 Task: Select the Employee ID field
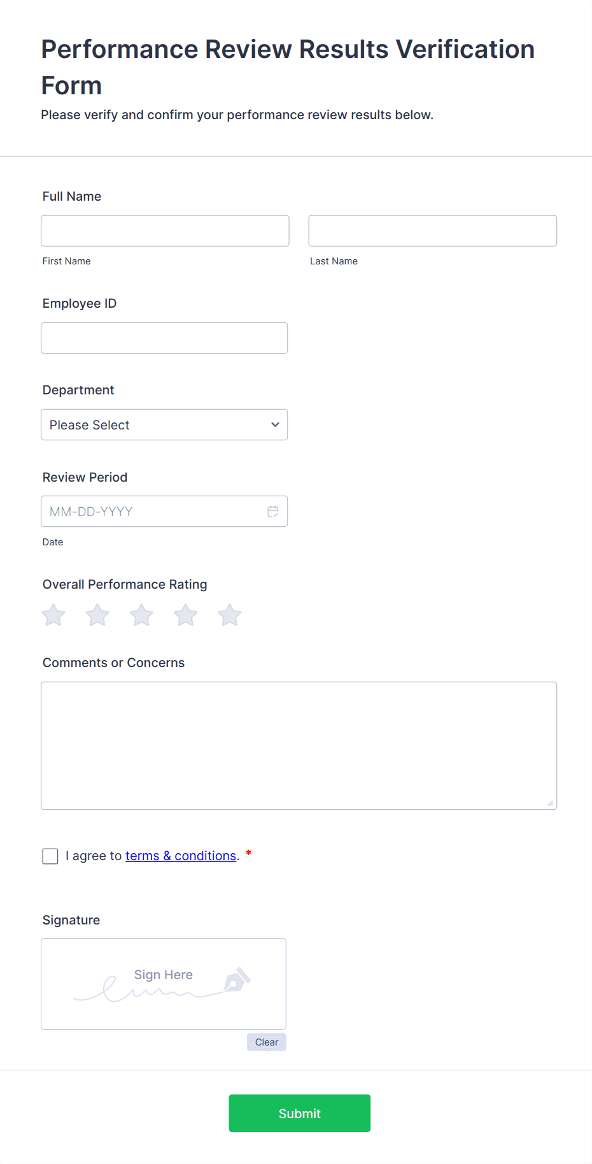[164, 338]
